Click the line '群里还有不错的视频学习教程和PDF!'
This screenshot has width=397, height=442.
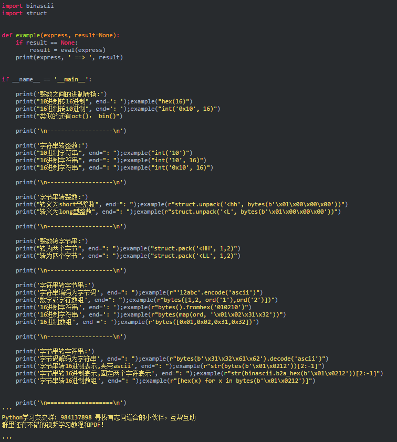(53, 425)
